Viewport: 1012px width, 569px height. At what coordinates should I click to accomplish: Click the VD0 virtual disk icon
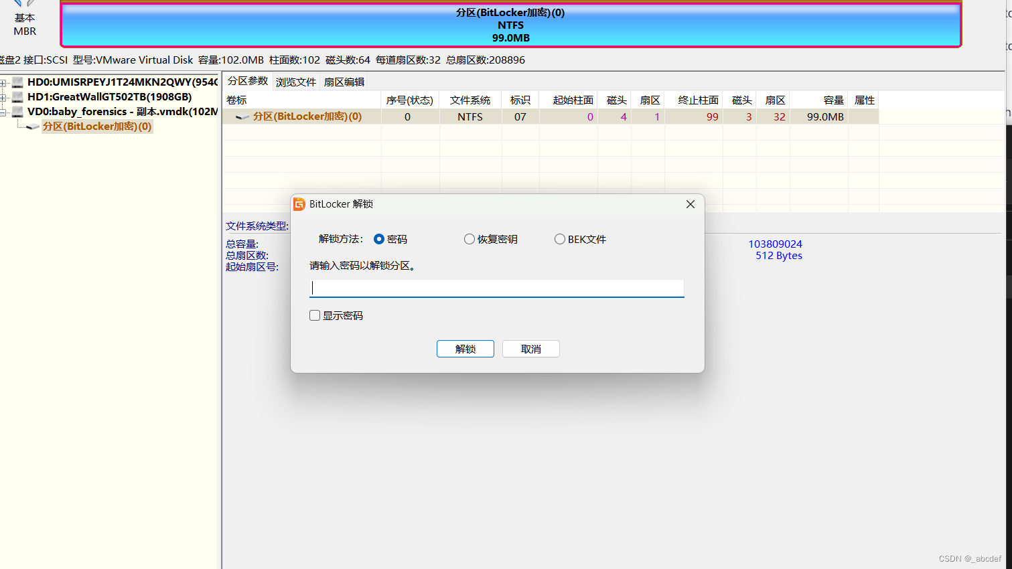click(x=17, y=112)
